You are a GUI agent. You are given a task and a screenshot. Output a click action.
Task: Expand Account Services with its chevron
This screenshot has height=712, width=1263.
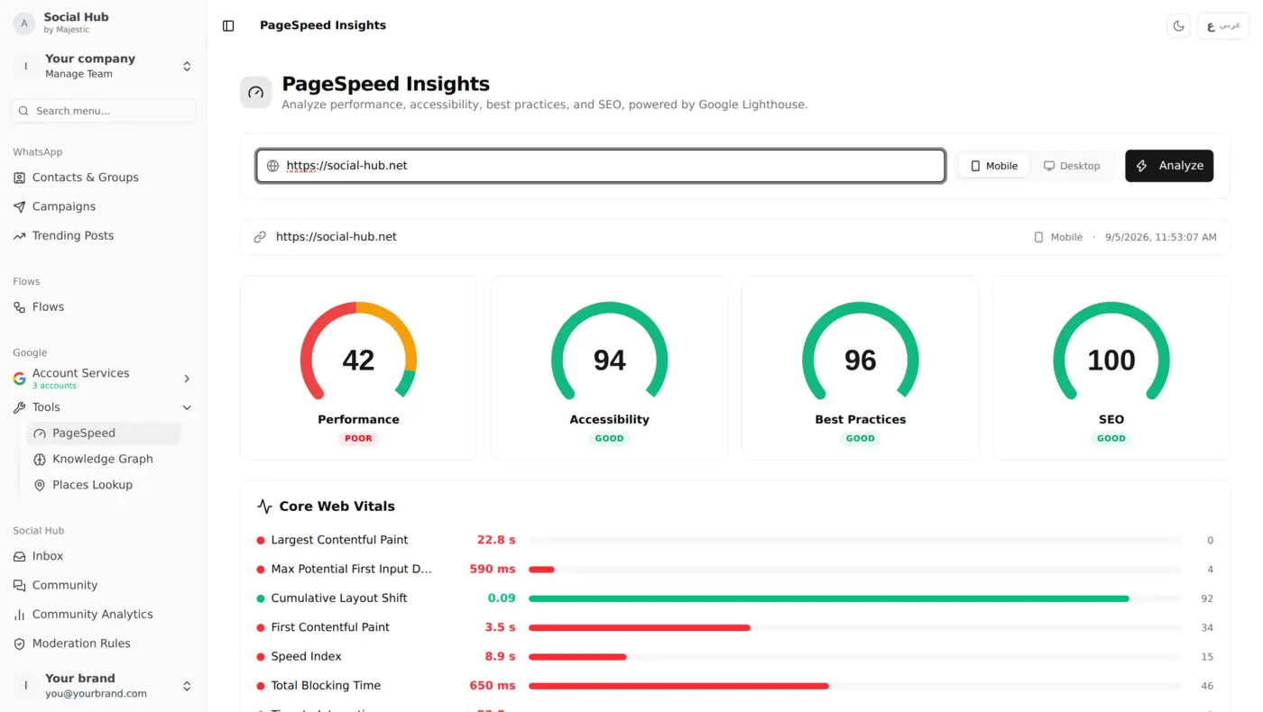(187, 379)
